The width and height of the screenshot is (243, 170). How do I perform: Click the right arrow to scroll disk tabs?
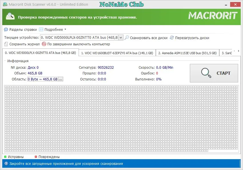click(x=238, y=51)
